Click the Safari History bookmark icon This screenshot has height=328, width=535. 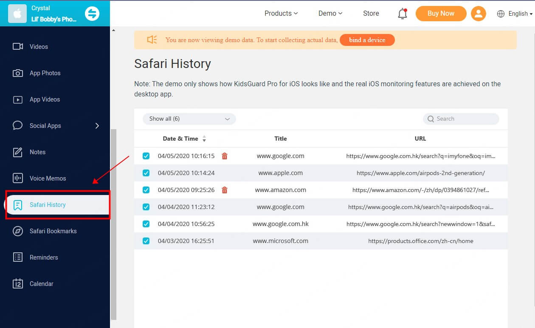[x=18, y=205]
